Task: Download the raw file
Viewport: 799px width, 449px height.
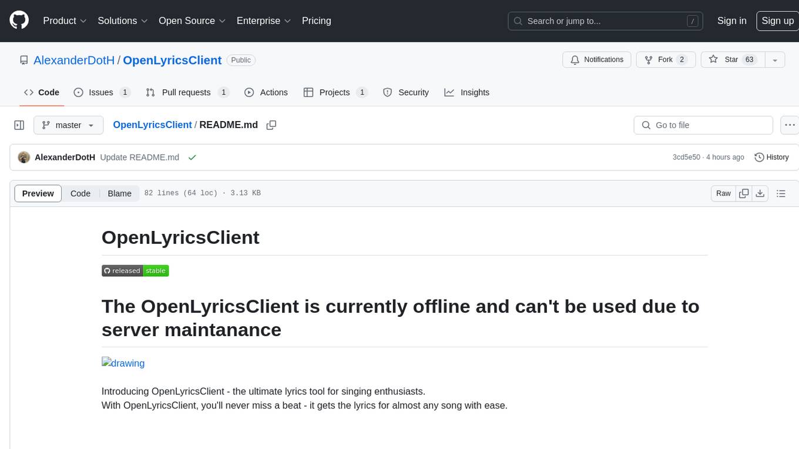Action: 760,193
